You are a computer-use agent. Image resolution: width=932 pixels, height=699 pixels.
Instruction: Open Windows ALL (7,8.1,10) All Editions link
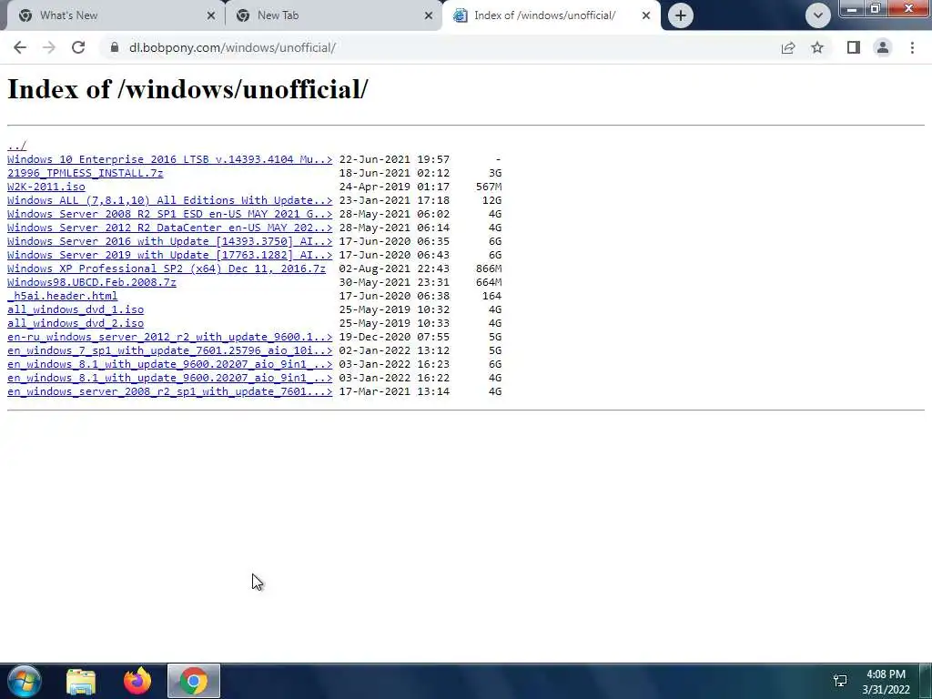click(x=169, y=200)
